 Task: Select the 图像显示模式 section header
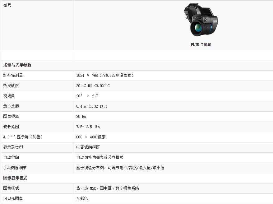coord(15,178)
